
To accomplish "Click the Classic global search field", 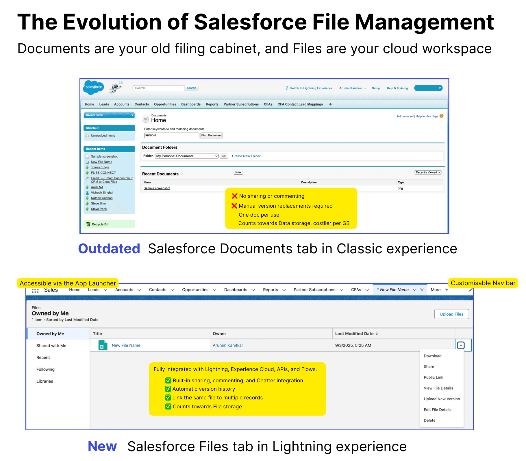I will pos(159,88).
